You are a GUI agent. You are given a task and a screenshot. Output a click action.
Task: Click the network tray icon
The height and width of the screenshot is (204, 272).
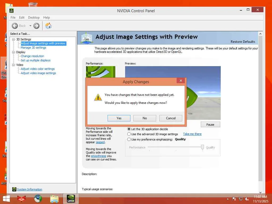pos(241,199)
